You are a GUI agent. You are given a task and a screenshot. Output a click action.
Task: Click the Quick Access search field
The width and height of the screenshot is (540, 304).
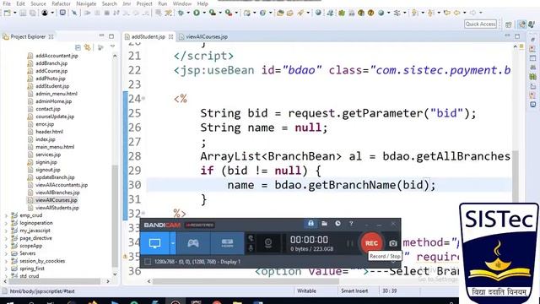click(480, 24)
